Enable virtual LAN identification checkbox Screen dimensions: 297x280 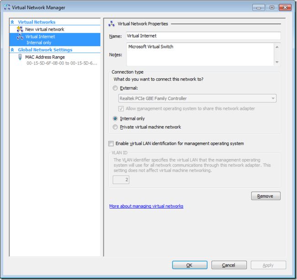pyautogui.click(x=111, y=143)
